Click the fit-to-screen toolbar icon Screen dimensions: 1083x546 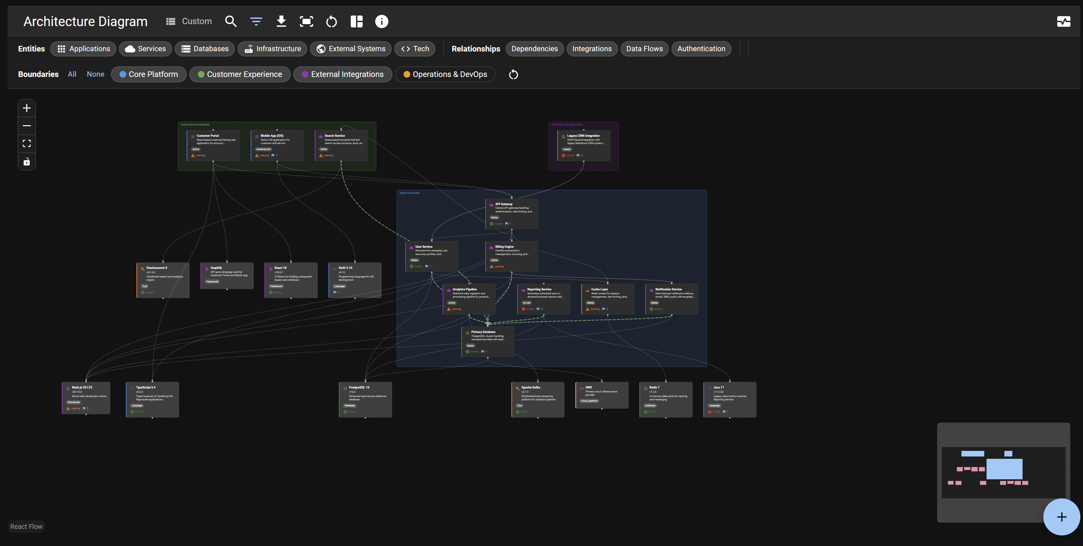307,21
